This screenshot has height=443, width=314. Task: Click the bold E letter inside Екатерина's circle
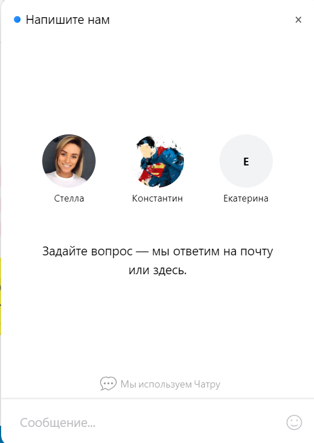246,162
